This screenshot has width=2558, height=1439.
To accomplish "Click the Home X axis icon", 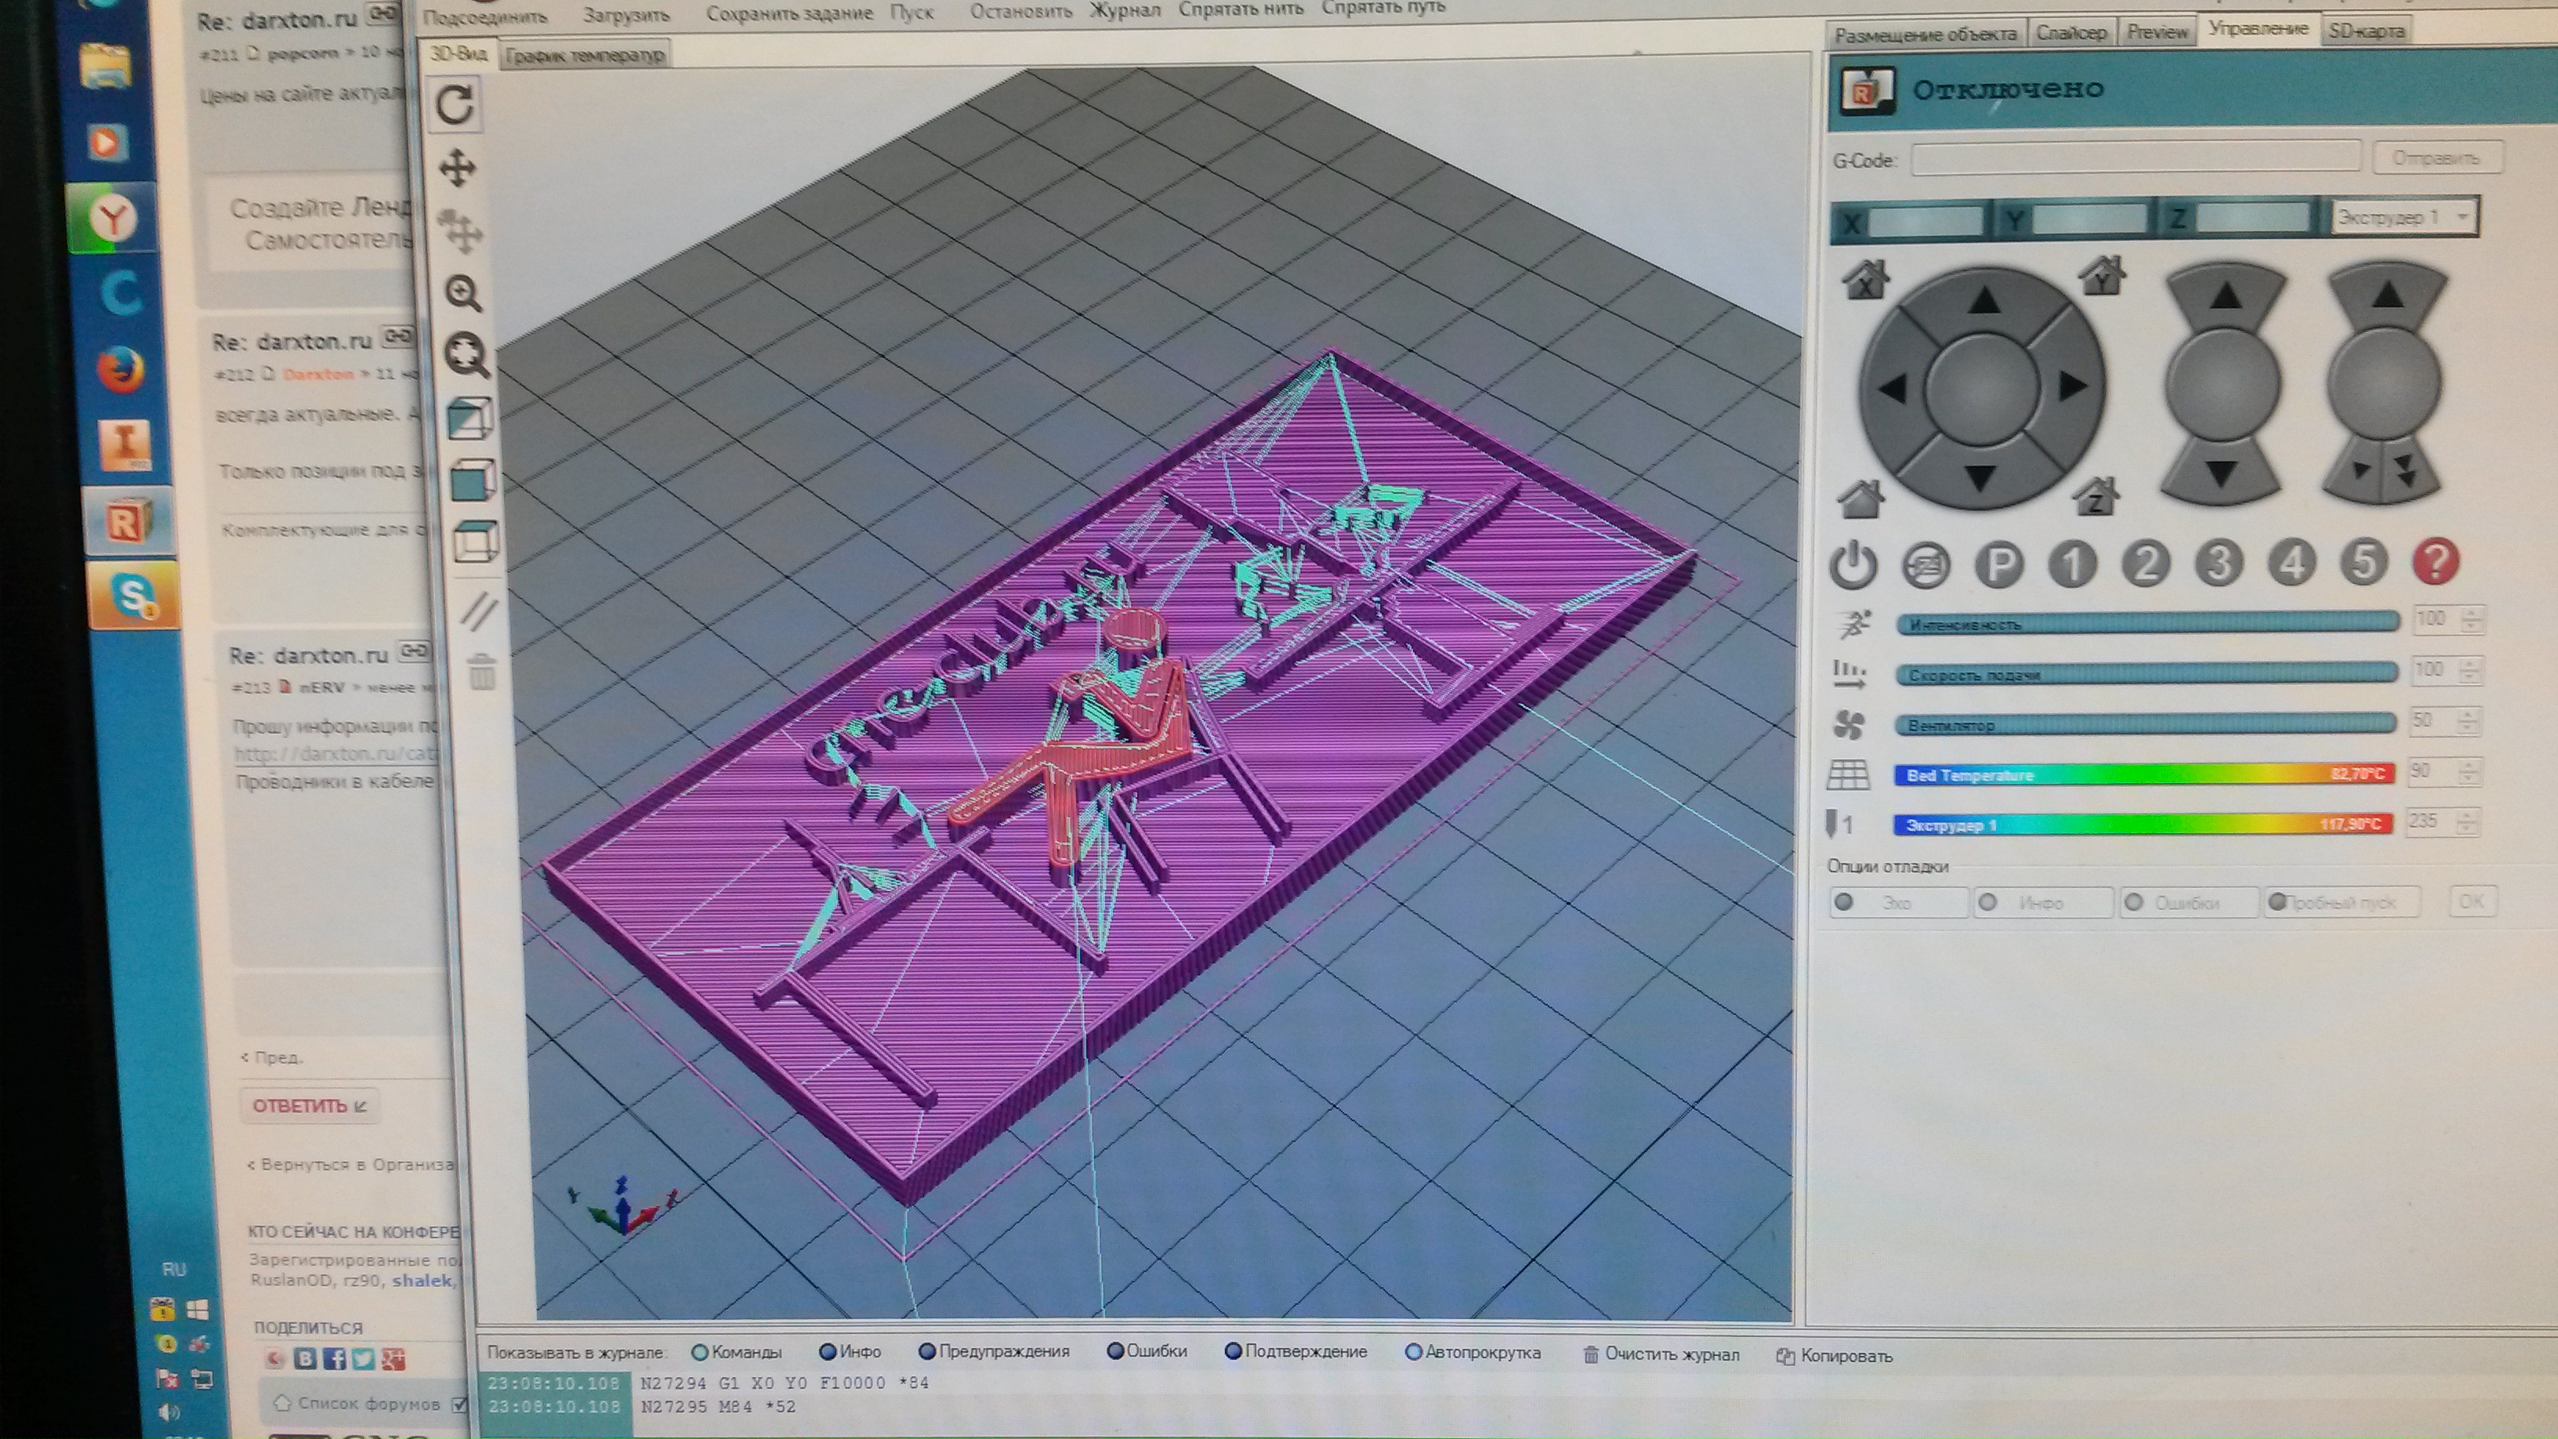I will coord(1866,281).
